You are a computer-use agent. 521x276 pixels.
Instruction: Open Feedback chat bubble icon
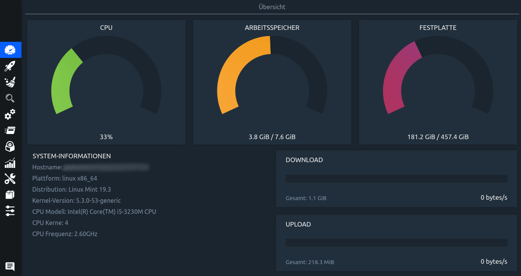click(10, 266)
